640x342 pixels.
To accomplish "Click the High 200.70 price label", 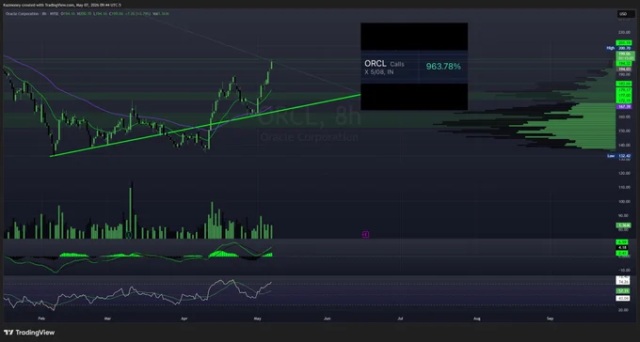I will pyautogui.click(x=618, y=48).
